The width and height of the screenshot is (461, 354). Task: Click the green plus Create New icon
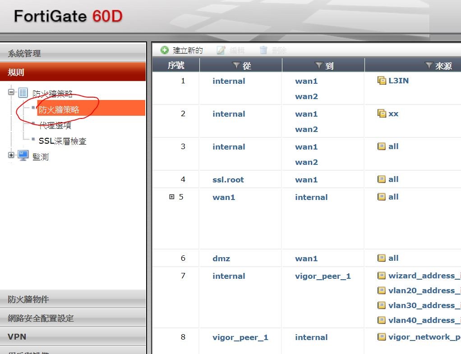click(164, 50)
